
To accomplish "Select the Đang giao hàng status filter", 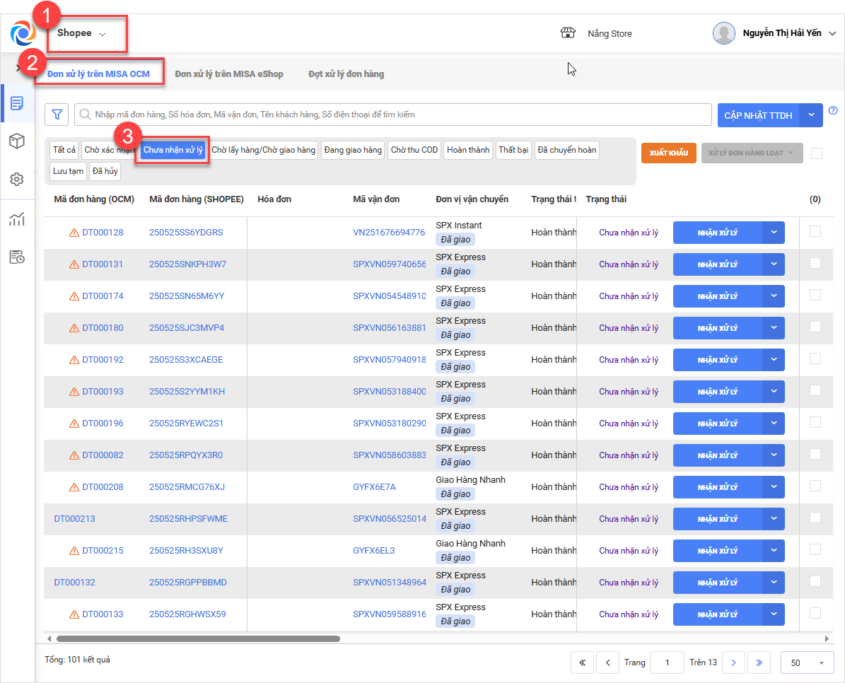I will coord(352,150).
